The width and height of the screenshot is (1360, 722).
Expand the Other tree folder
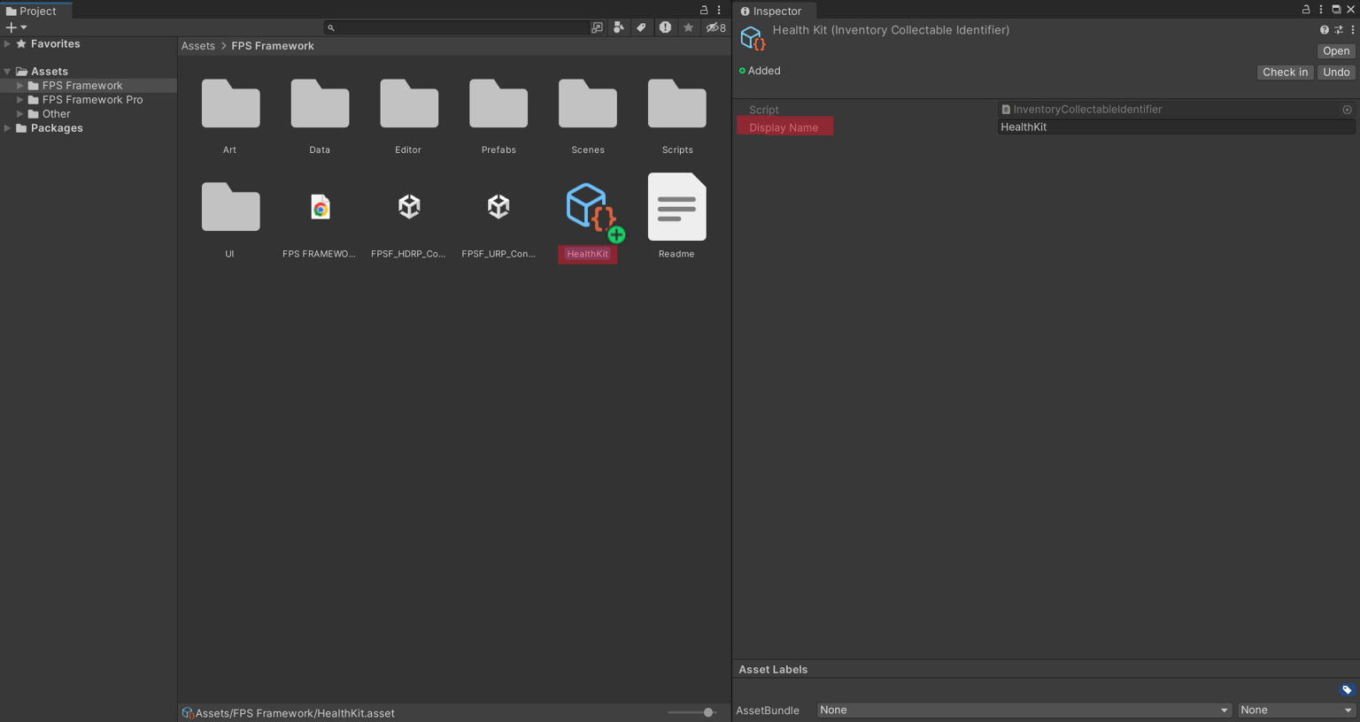(x=19, y=114)
